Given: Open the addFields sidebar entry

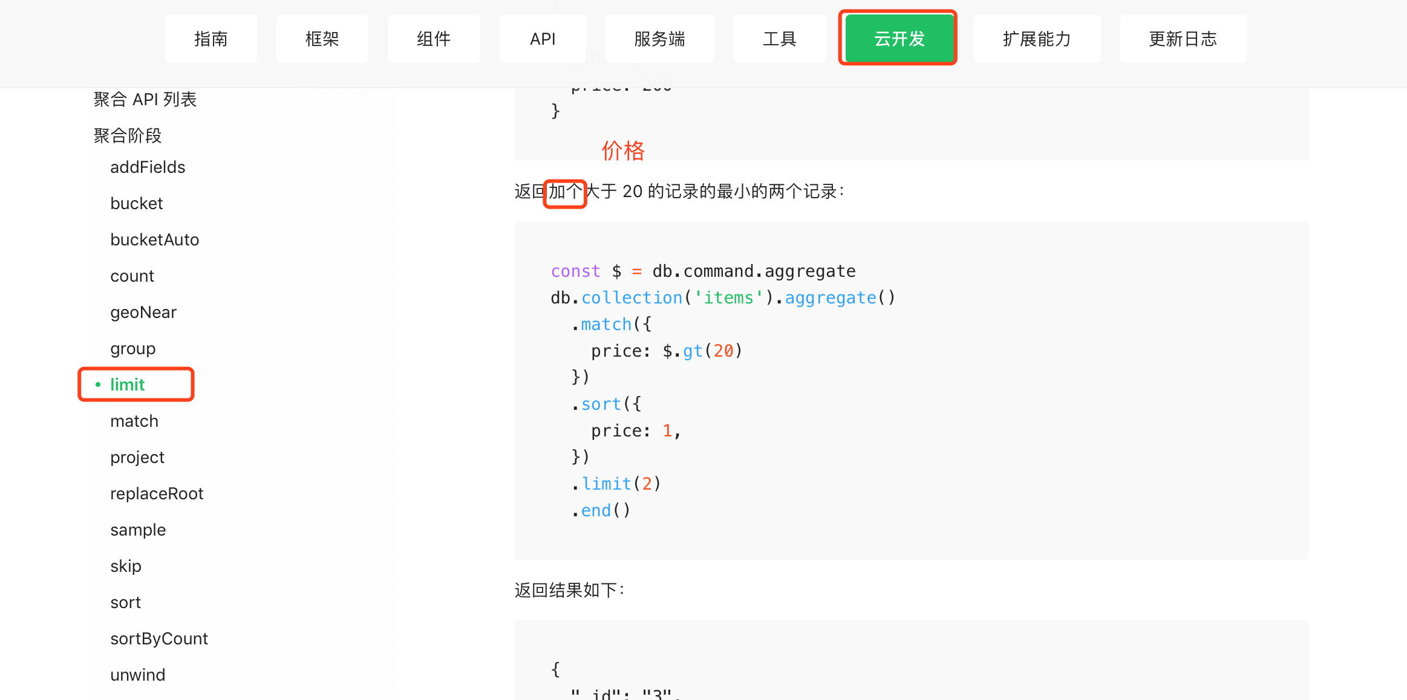Looking at the screenshot, I should 148,167.
